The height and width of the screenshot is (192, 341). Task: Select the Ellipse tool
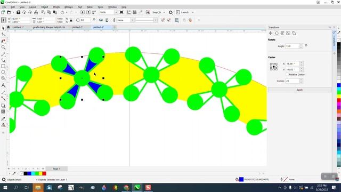point(3,72)
